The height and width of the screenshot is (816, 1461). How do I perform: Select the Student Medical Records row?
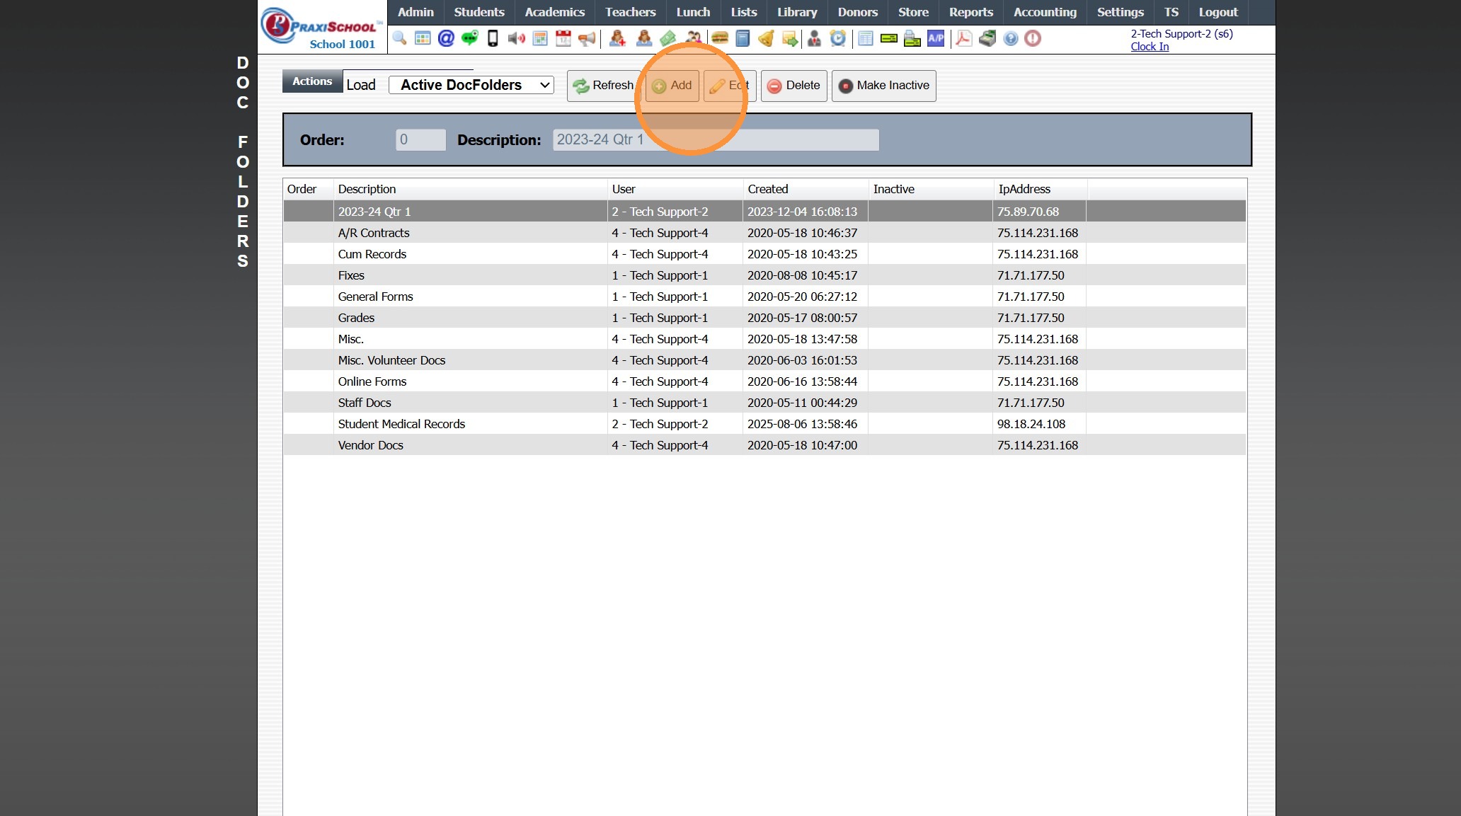[x=401, y=424]
